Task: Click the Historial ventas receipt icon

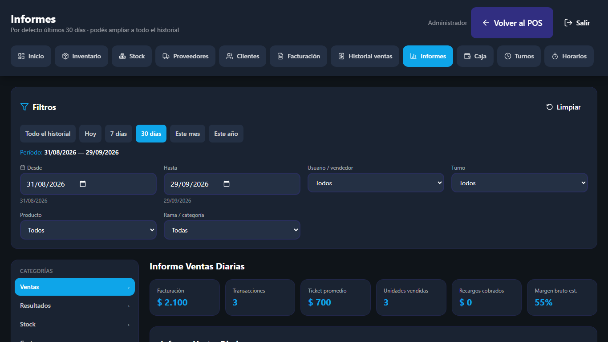Action: [x=341, y=56]
